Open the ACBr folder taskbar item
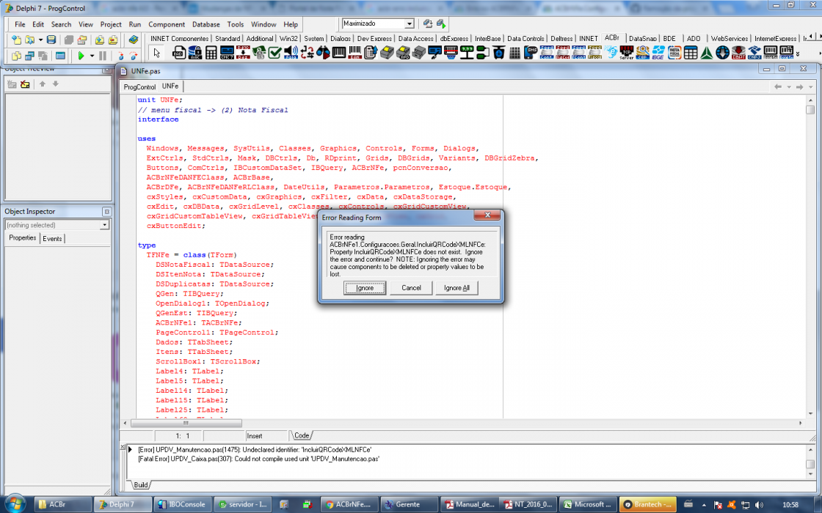 (63, 505)
